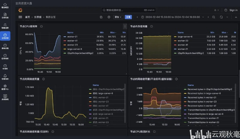Viewport: 240px width, 139px height.
Task: Open the 添加 dropdown button
Action: tap(118, 17)
